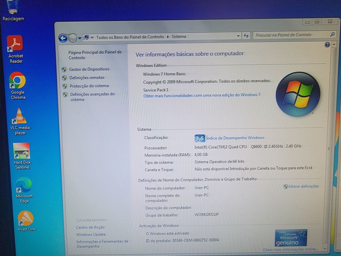Minimize the Sistema window

click(307, 22)
